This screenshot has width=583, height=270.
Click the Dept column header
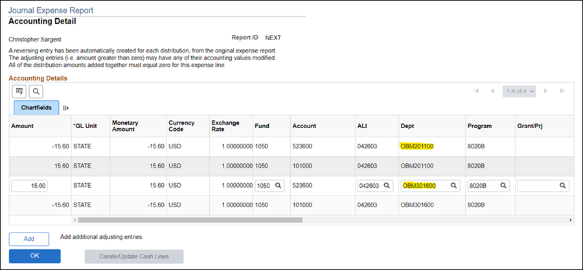407,126
